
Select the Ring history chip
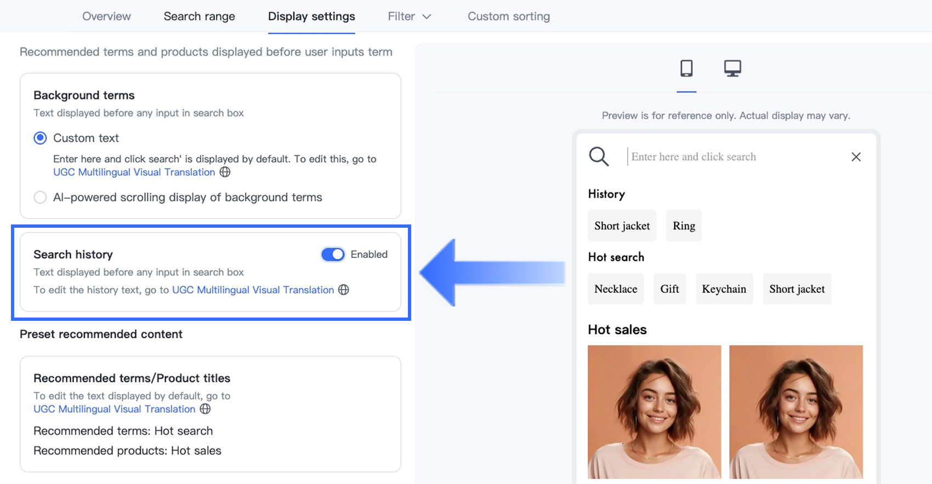(684, 226)
